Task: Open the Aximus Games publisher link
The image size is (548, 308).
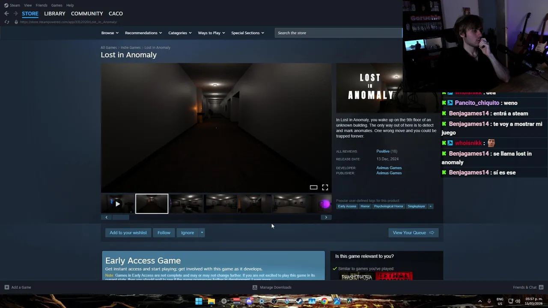Action: (x=389, y=173)
